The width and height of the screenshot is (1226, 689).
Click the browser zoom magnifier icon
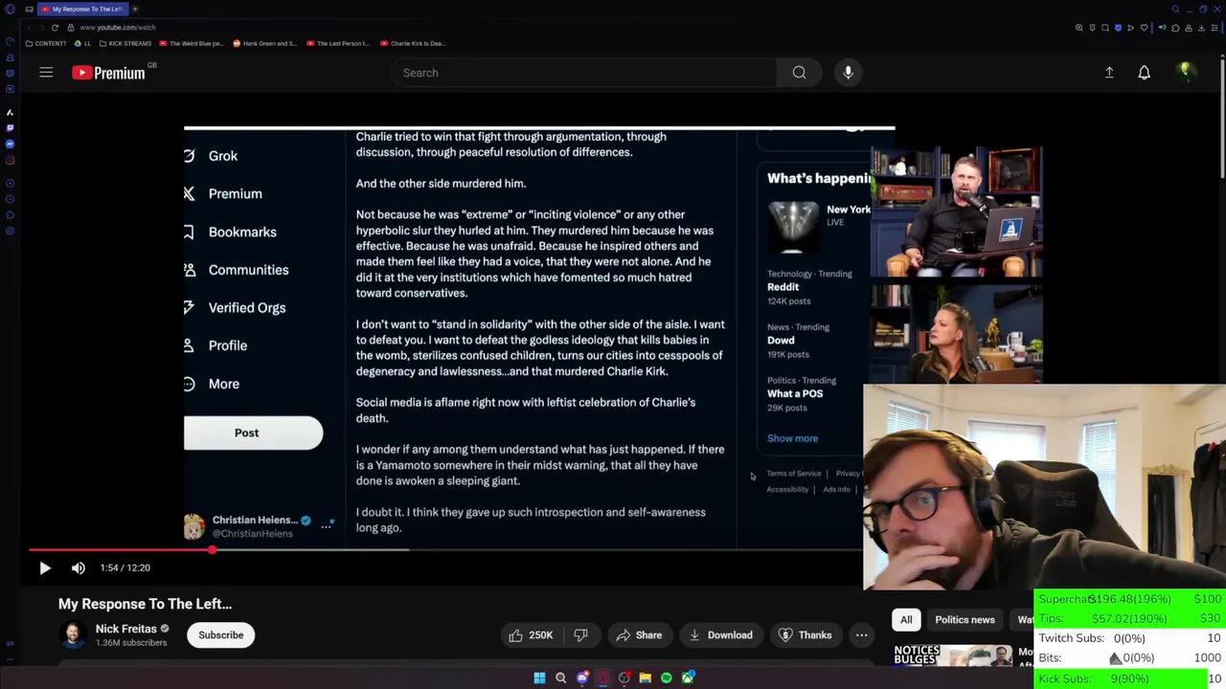point(1079,28)
